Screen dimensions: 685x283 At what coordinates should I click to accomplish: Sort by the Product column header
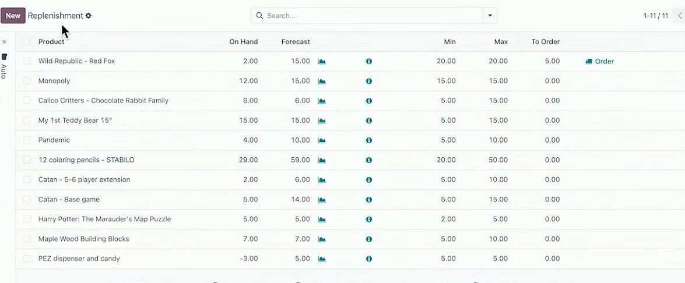click(51, 42)
